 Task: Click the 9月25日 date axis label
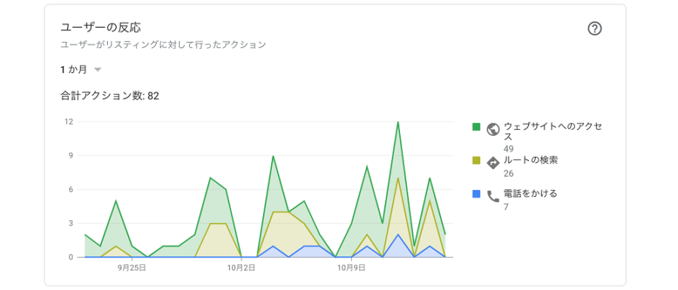pos(131,268)
